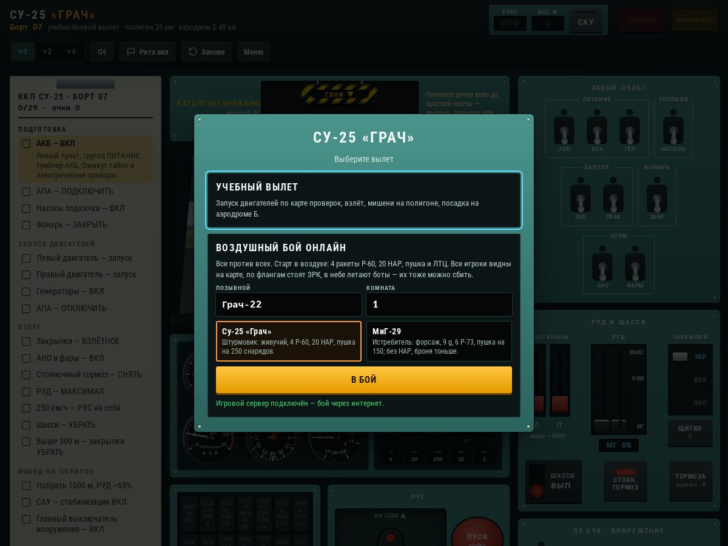Toggle the ШАССИ ВЫП gear lever
The image size is (728, 546).
(553, 481)
